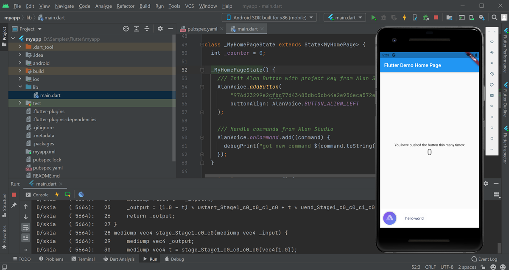Screen dimensions: 509x270
Task: Collapse the lib folder in project tree
Action: (20, 87)
